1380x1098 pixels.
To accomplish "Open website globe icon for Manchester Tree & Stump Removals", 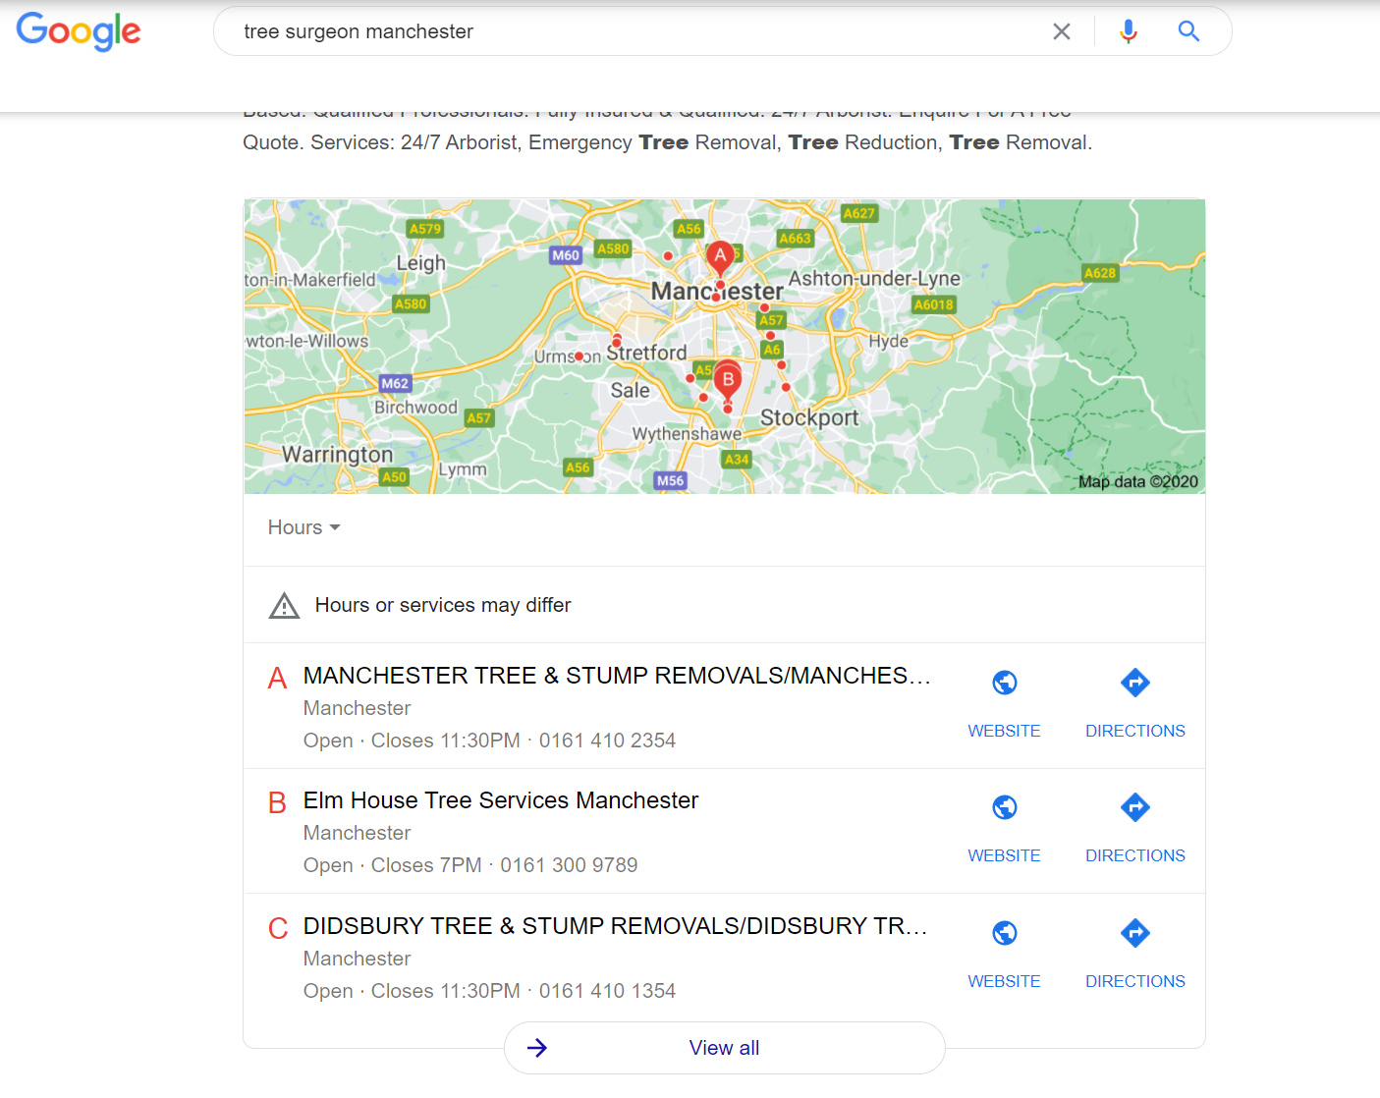I will pos(1004,682).
